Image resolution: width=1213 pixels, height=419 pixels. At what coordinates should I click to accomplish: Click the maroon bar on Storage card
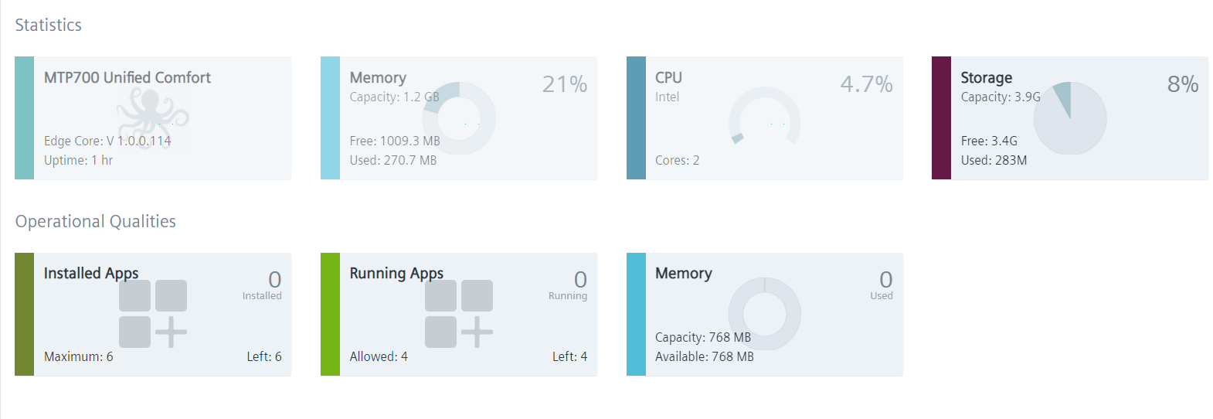pos(941,118)
